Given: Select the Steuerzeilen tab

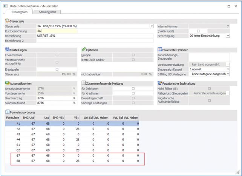Looking at the screenshot, I should click(18, 12).
